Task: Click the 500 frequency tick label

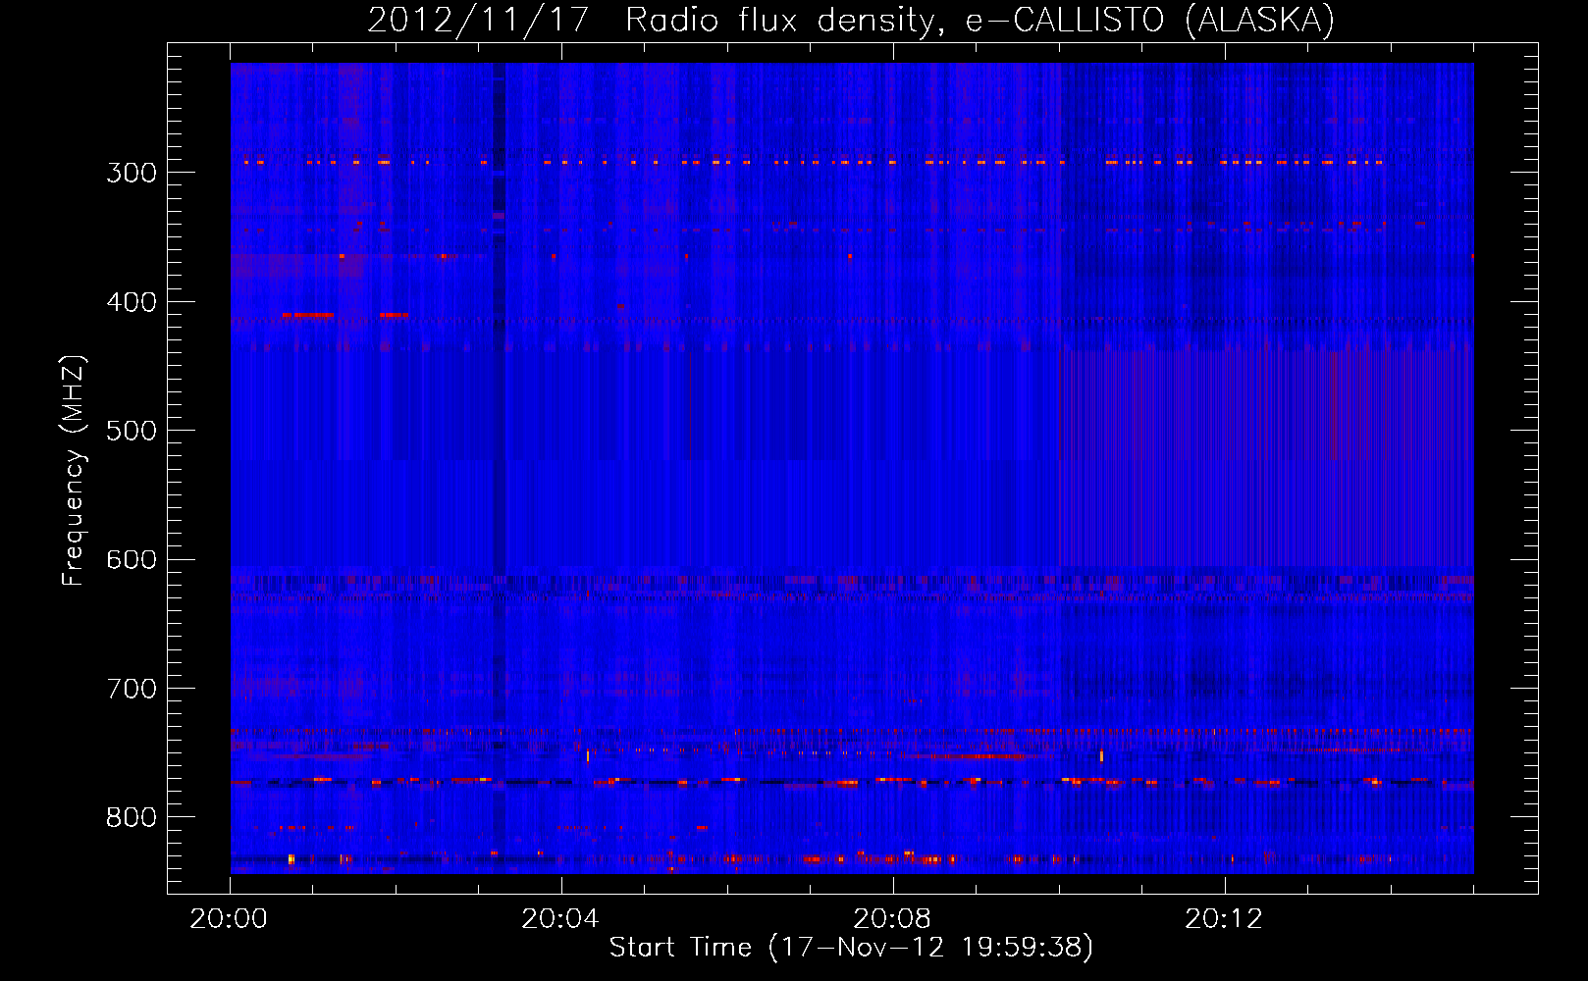Action: tap(132, 431)
